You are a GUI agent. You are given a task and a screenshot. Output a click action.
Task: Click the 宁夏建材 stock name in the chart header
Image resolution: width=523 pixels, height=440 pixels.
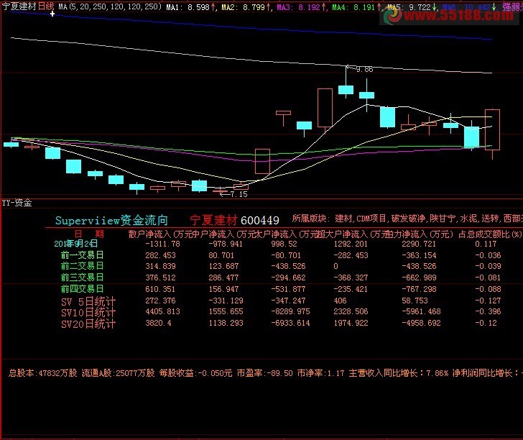(x=19, y=6)
